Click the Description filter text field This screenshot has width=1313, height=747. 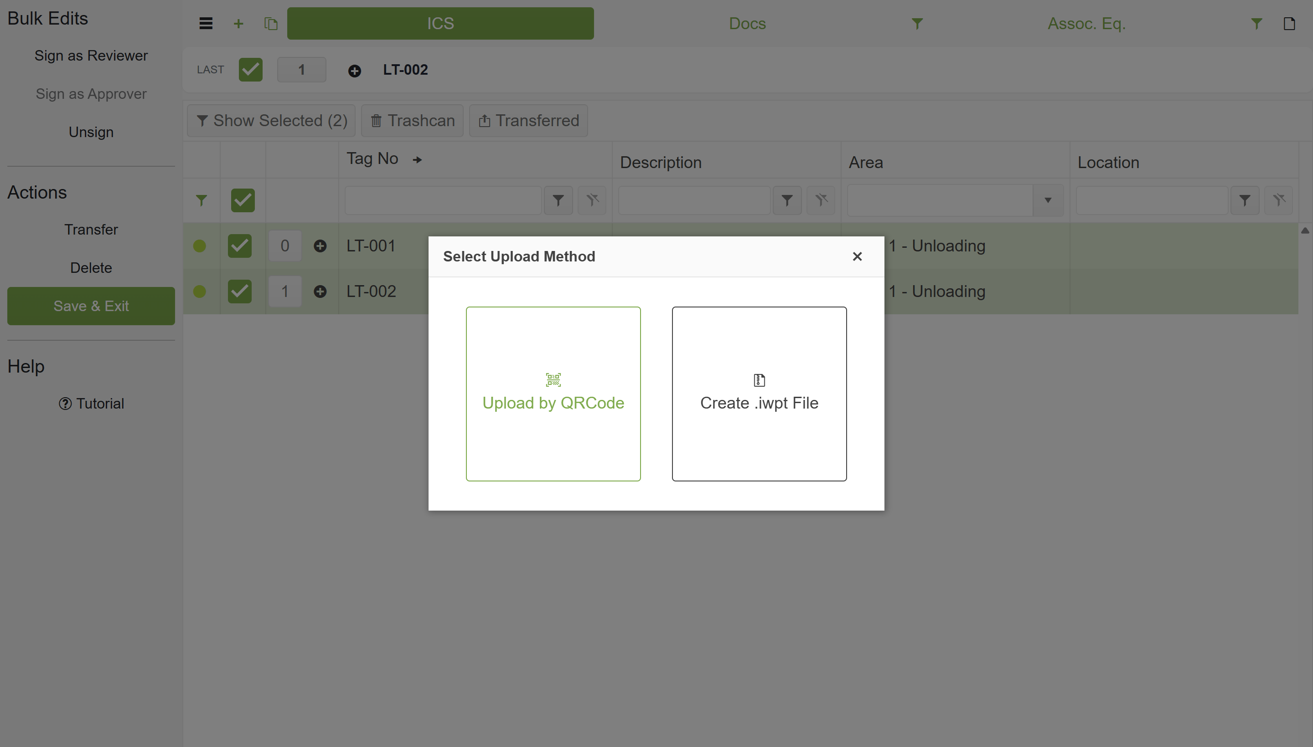694,200
